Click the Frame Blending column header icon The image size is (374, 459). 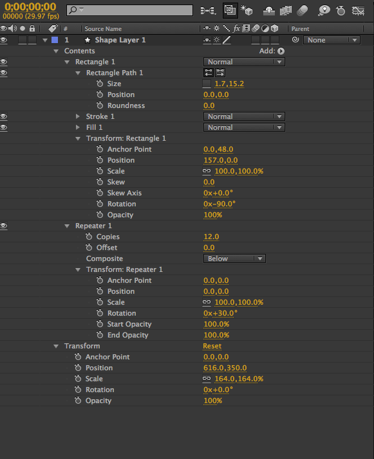pyautogui.click(x=246, y=28)
